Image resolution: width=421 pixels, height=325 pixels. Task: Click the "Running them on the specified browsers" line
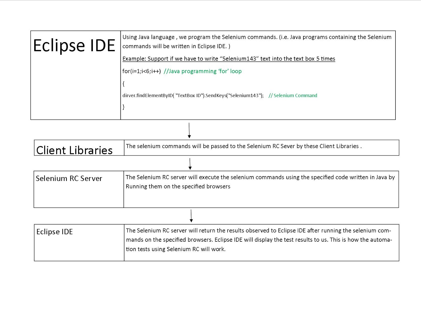coord(178,186)
